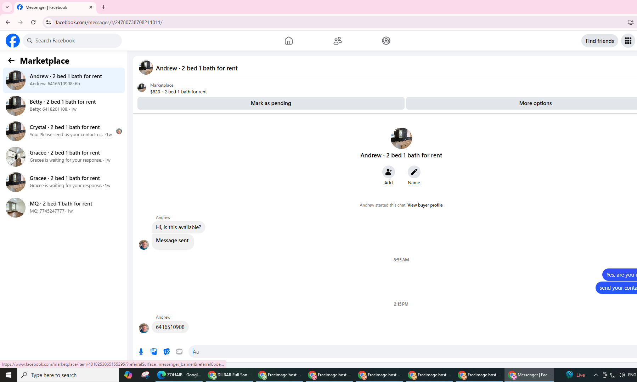Open the Facebook Home icon
The image size is (637, 382).
[289, 41]
